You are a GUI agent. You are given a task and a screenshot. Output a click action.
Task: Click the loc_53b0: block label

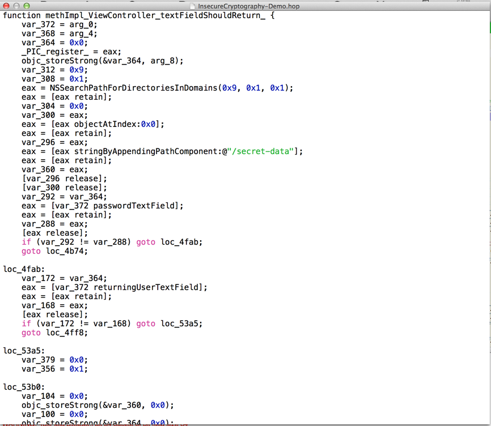click(x=24, y=387)
